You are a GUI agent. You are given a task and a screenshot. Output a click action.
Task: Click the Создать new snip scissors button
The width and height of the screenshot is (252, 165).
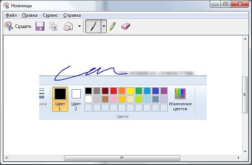(18, 26)
